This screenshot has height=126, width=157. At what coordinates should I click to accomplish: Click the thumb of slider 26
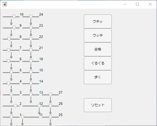coord(50,106)
